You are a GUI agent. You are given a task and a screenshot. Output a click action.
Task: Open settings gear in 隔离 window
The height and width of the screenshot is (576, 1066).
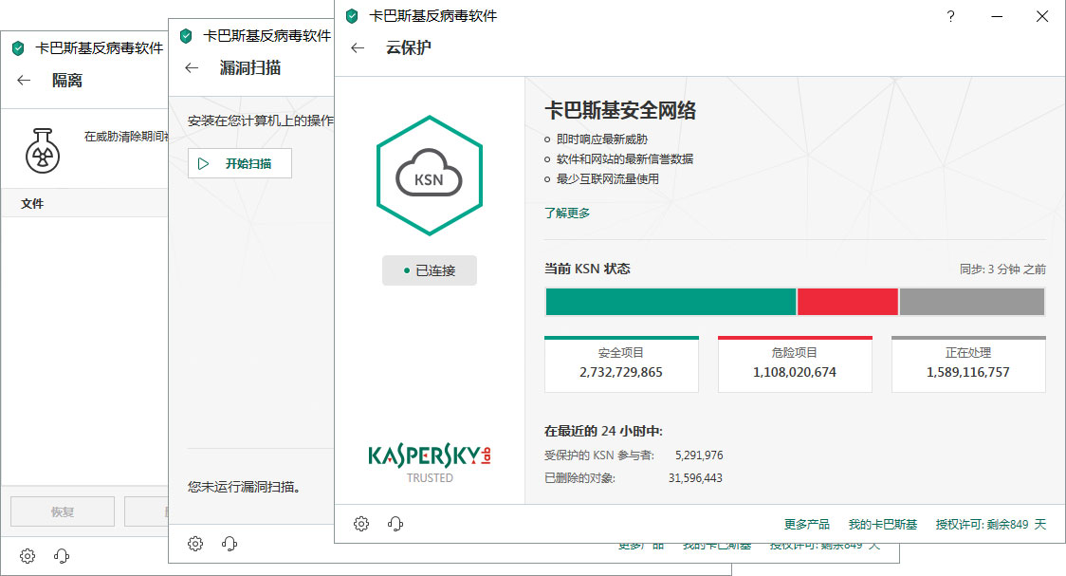click(x=28, y=556)
